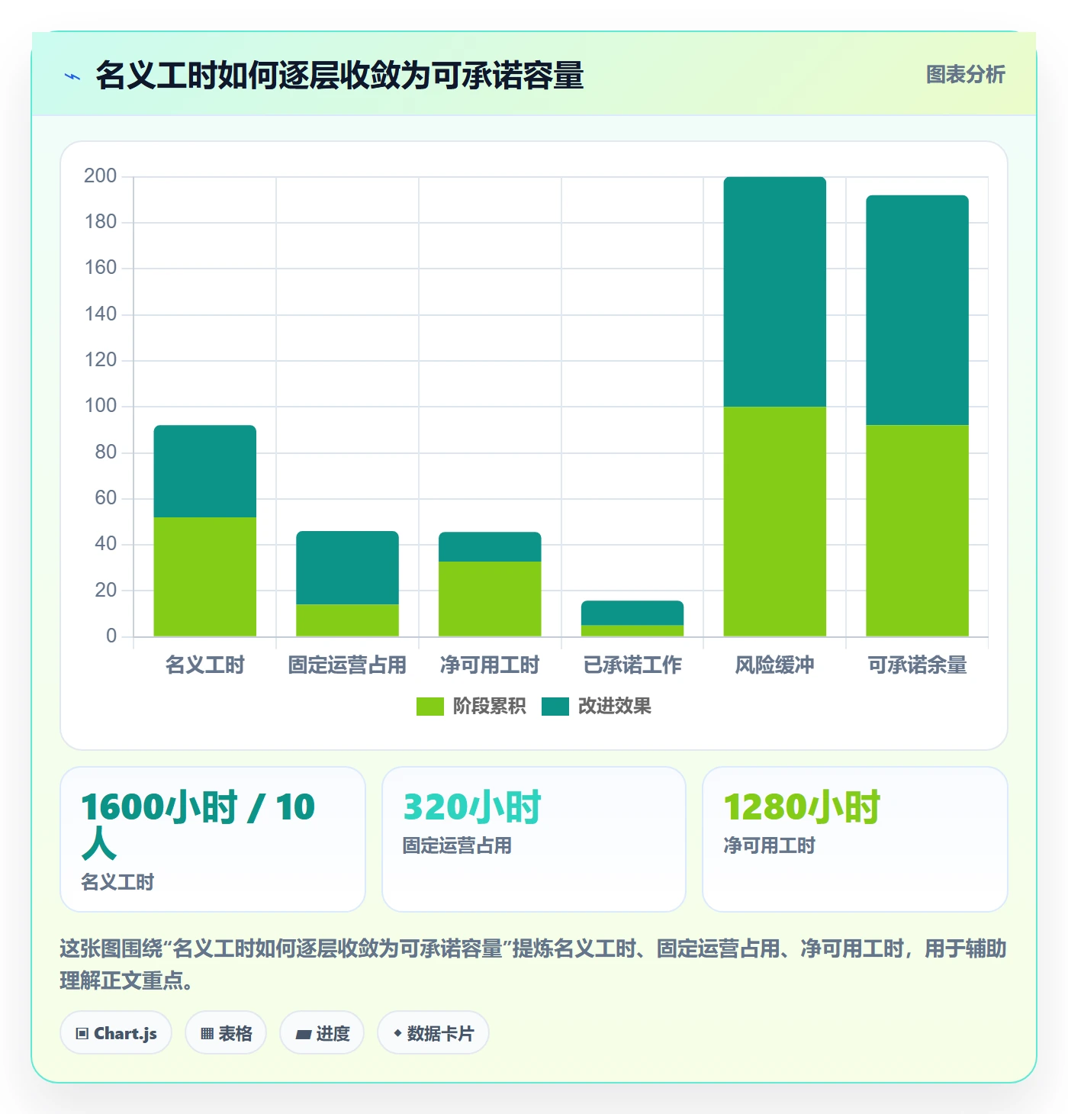1068x1114 pixels.
Task: Click the 320小时 data card value
Action: (472, 807)
